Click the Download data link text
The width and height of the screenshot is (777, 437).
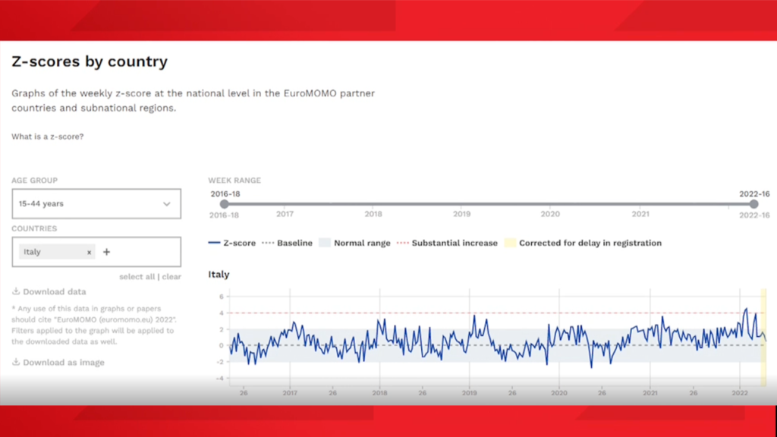pyautogui.click(x=54, y=292)
